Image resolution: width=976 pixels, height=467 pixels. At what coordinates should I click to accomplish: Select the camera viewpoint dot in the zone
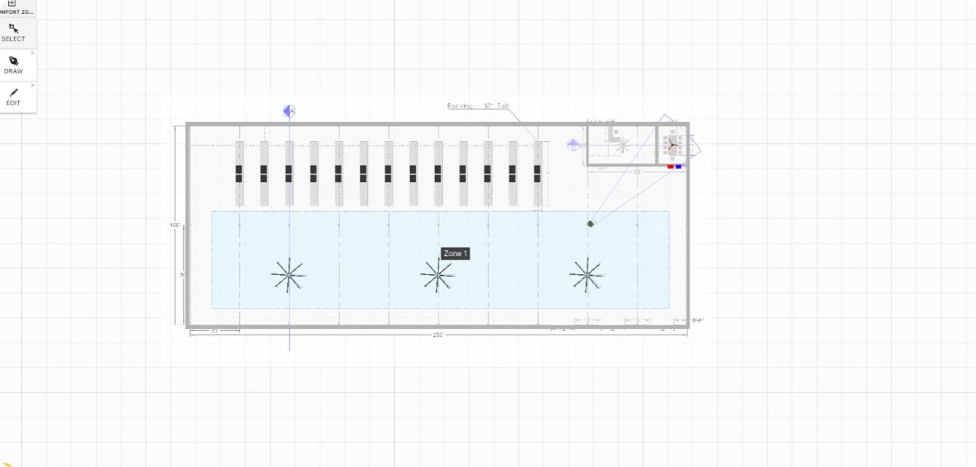click(x=591, y=224)
